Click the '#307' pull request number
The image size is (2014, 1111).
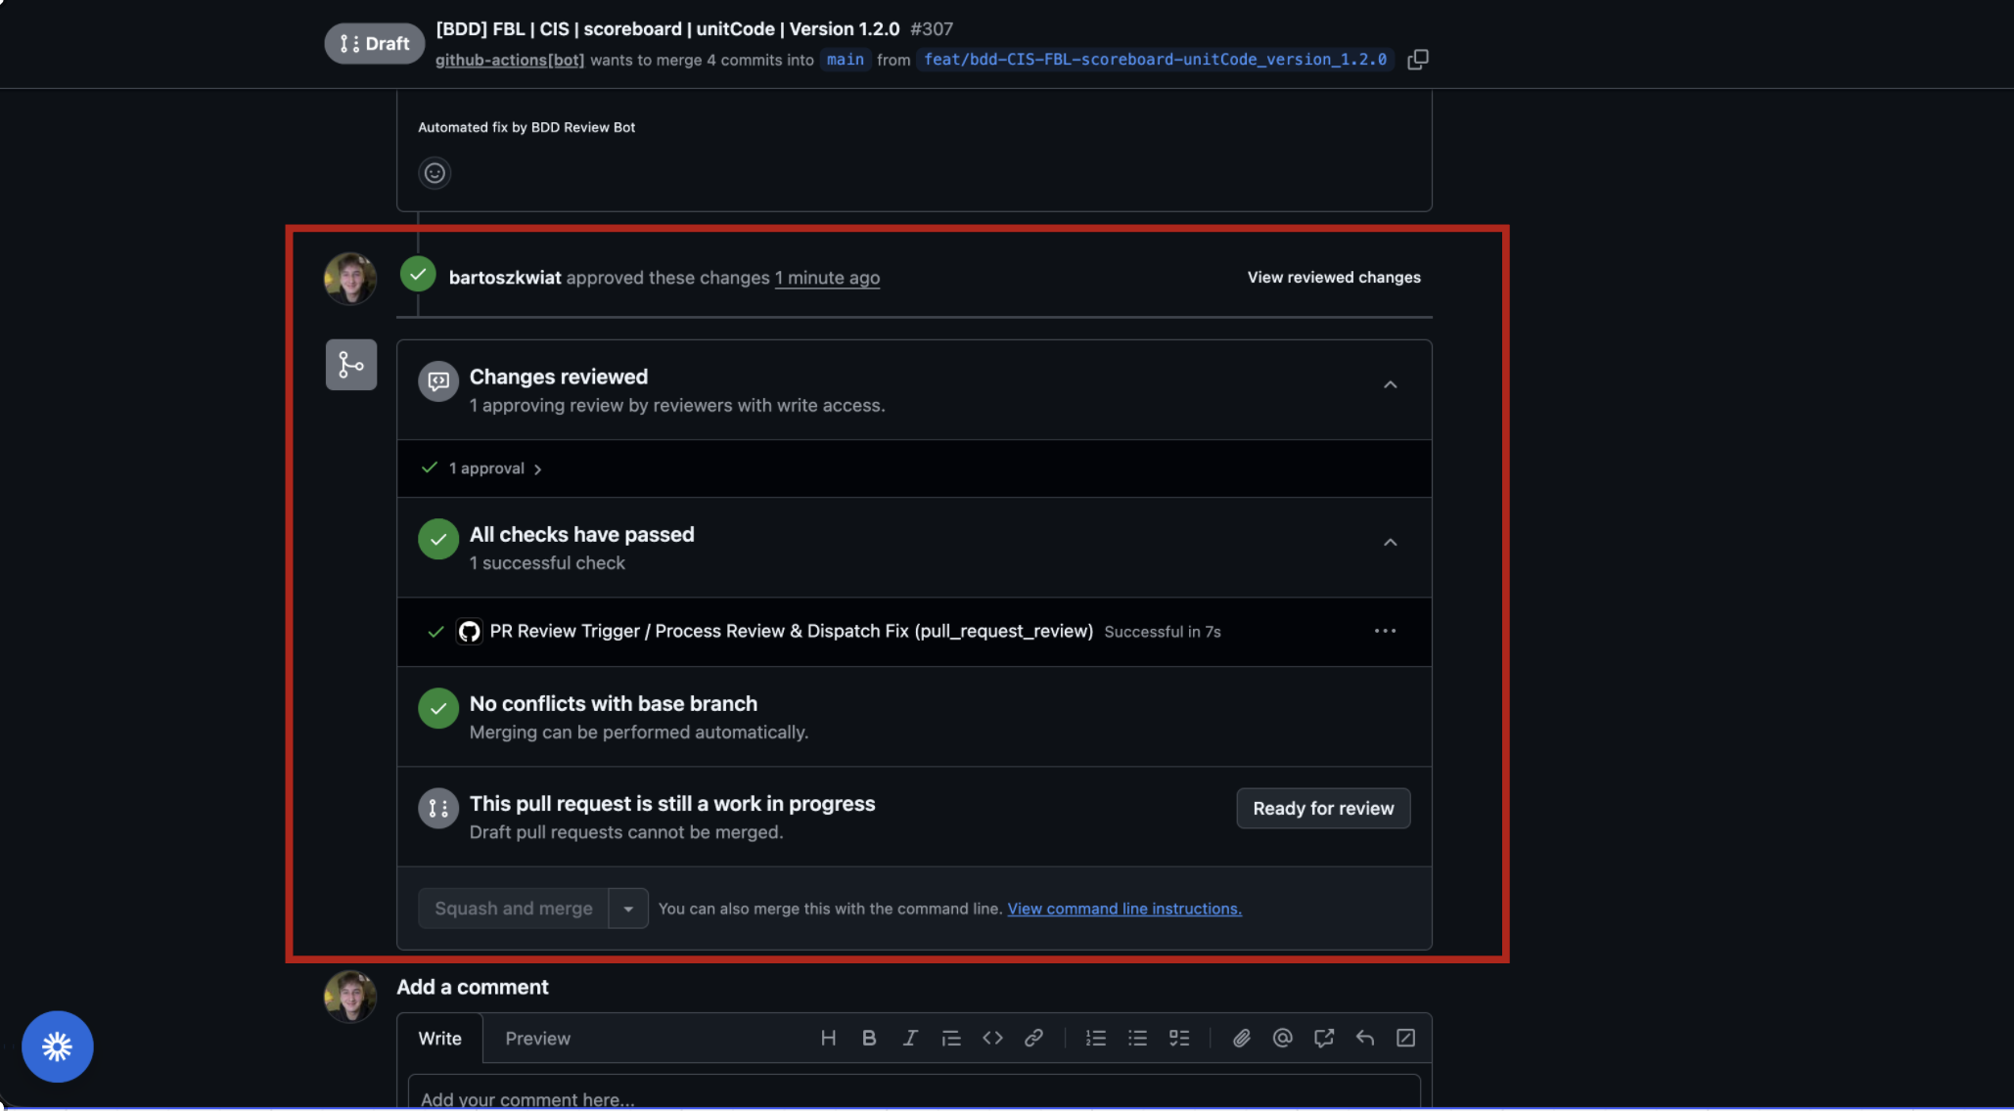pyautogui.click(x=932, y=29)
